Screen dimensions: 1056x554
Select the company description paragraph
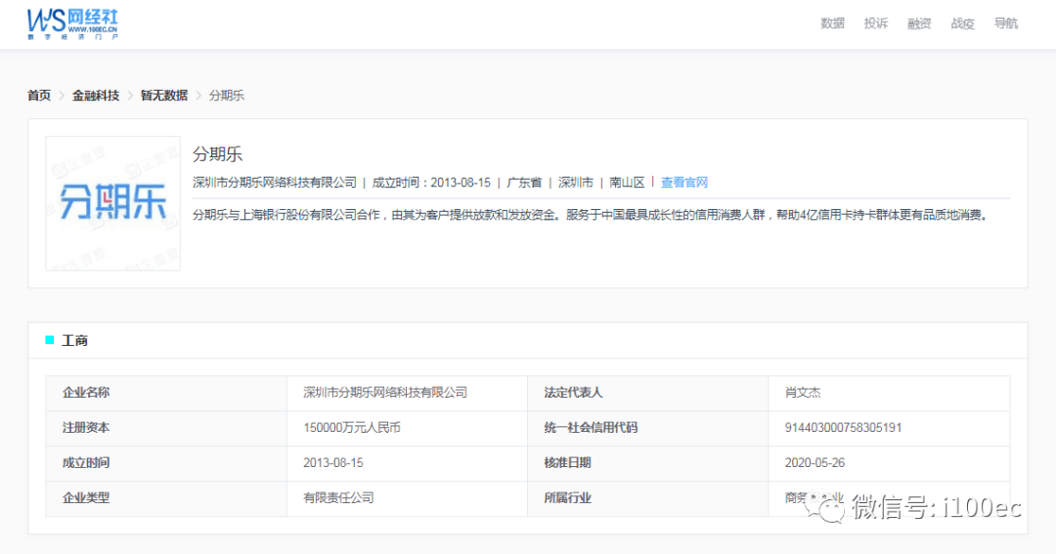point(591,215)
